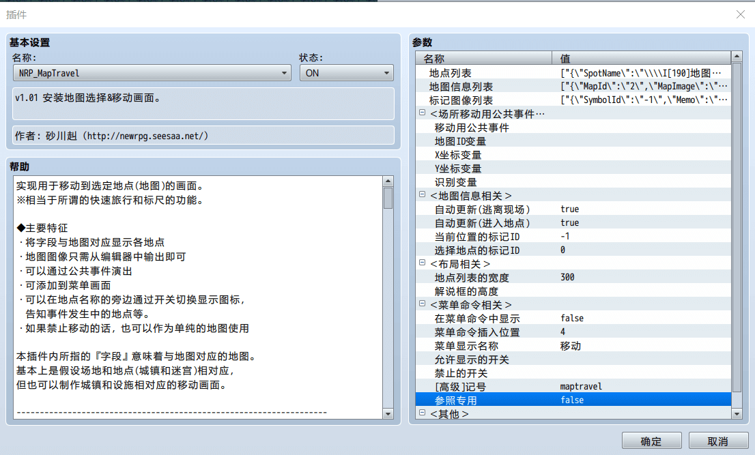Select the 自动更新(逃离现场) parameter
755x455 pixels.
pos(573,209)
